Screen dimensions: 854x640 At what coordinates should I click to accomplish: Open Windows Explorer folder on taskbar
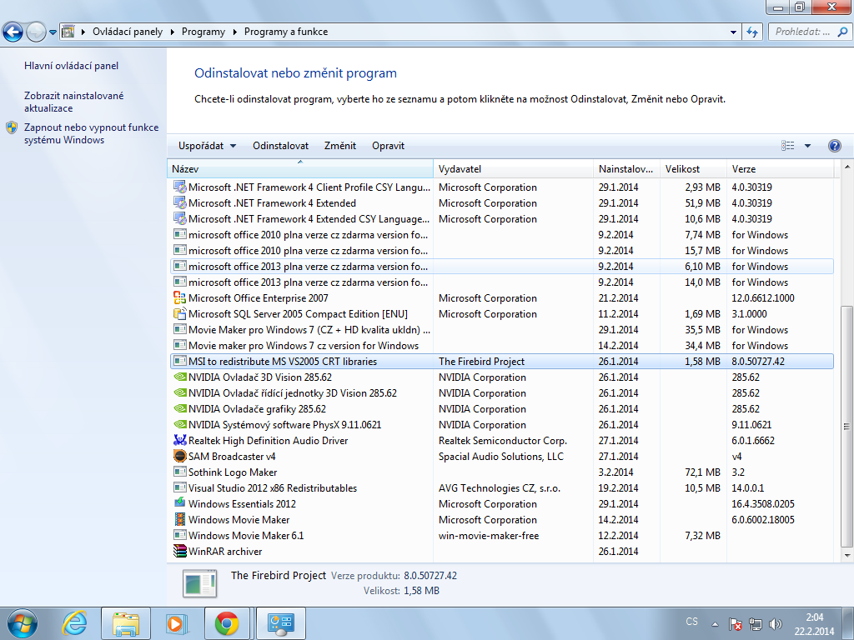pyautogui.click(x=126, y=623)
